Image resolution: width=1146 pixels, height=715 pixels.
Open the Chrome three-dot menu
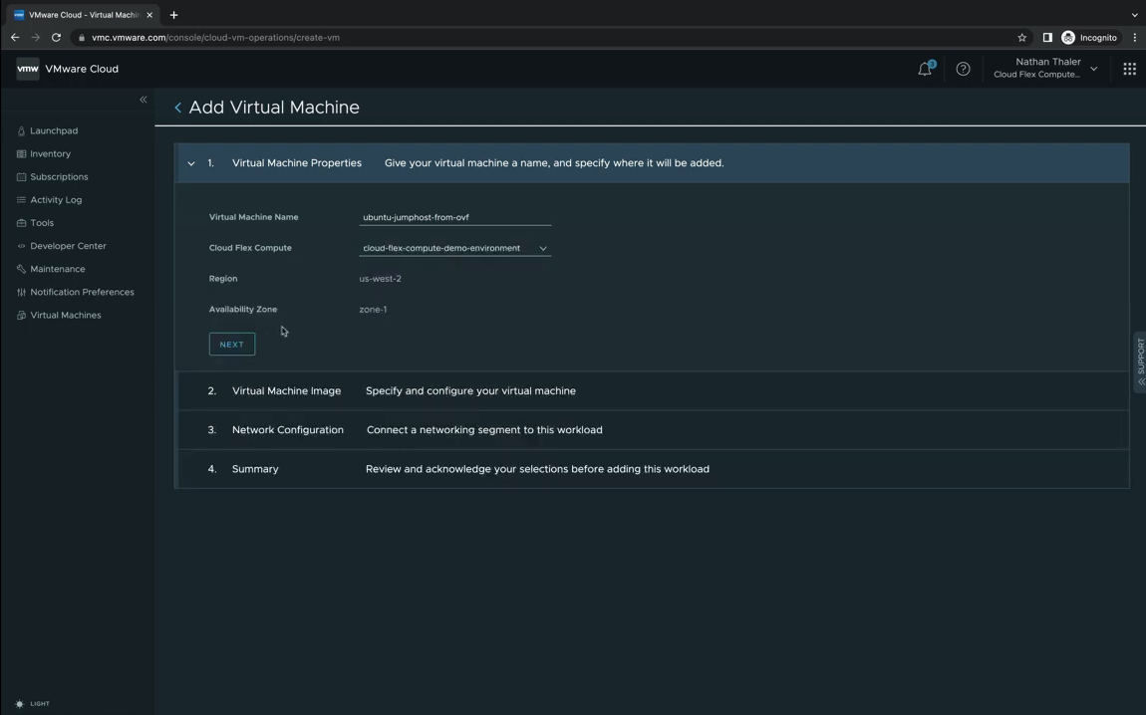1134,37
